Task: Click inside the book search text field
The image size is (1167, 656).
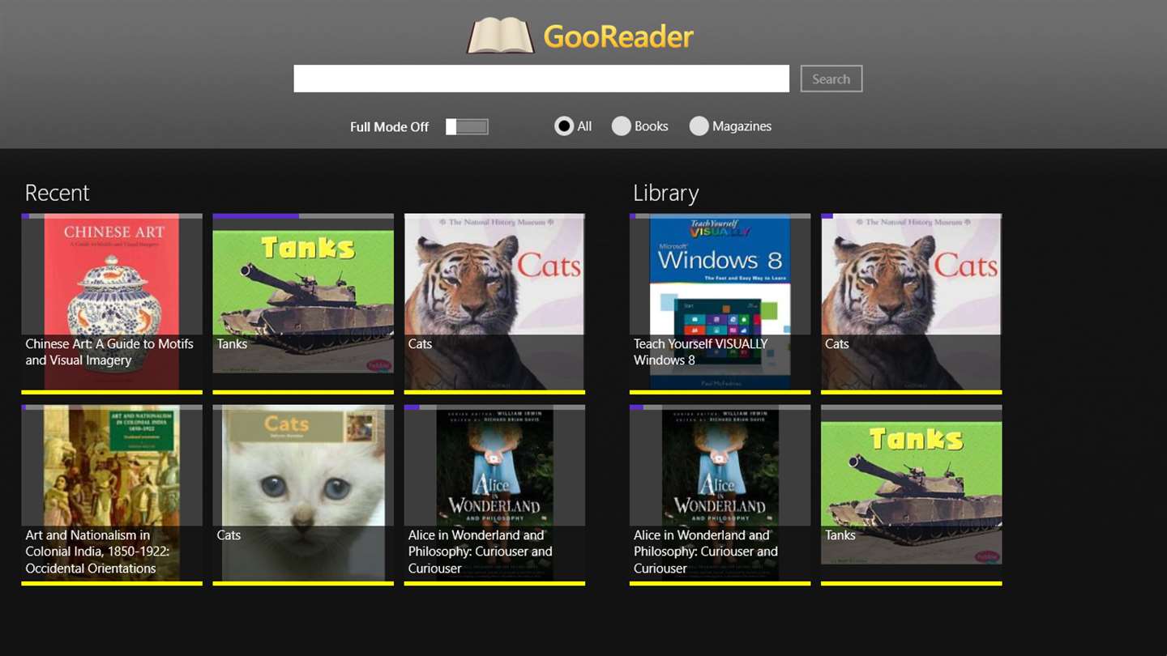Action: click(541, 79)
